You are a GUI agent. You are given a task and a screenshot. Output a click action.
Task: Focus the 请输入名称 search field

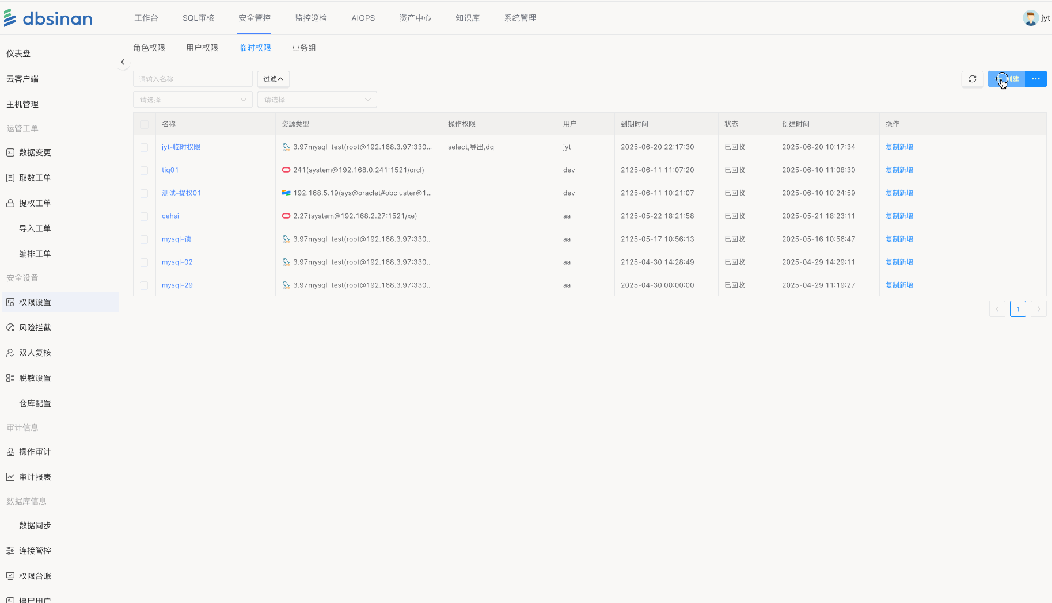click(192, 79)
